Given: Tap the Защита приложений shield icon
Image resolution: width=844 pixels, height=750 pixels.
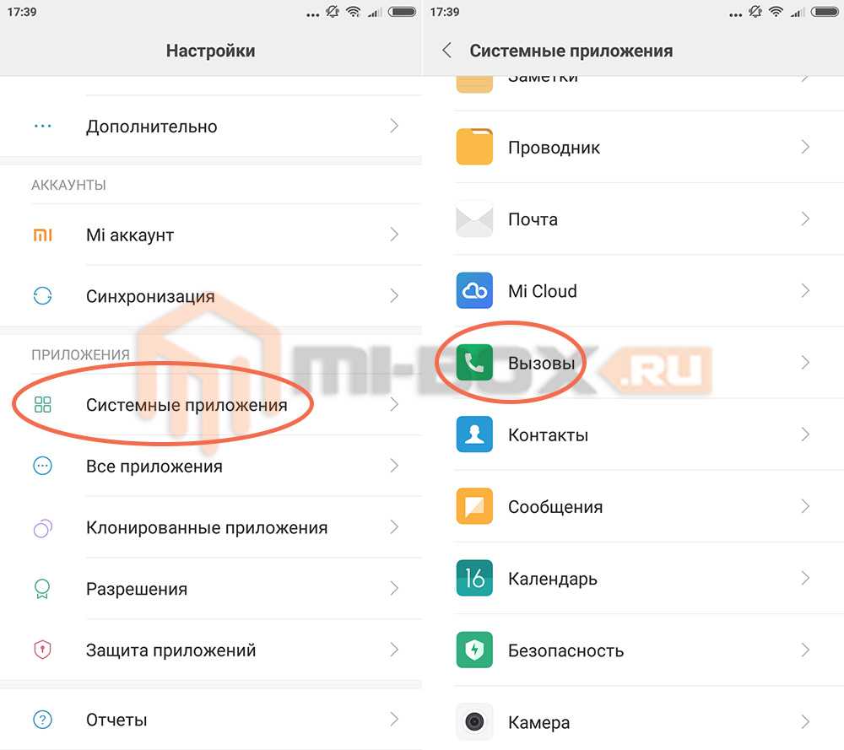Looking at the screenshot, I should pos(42,650).
